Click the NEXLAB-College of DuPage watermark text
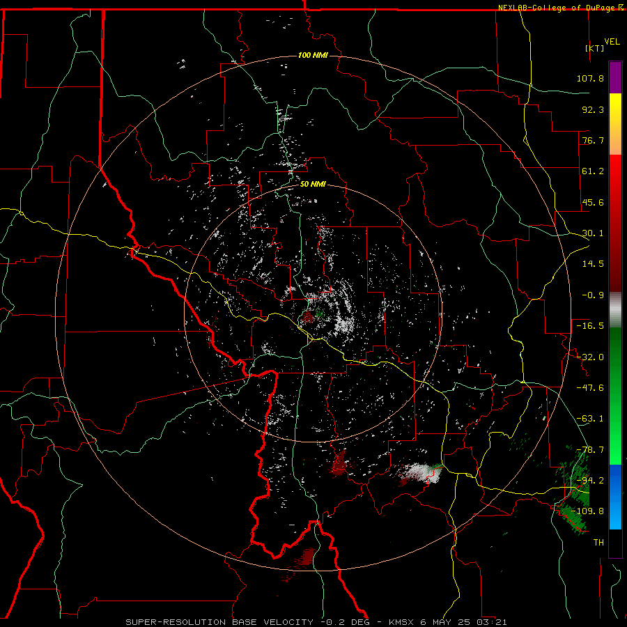Viewport: 627px width, 627px height. (x=557, y=8)
